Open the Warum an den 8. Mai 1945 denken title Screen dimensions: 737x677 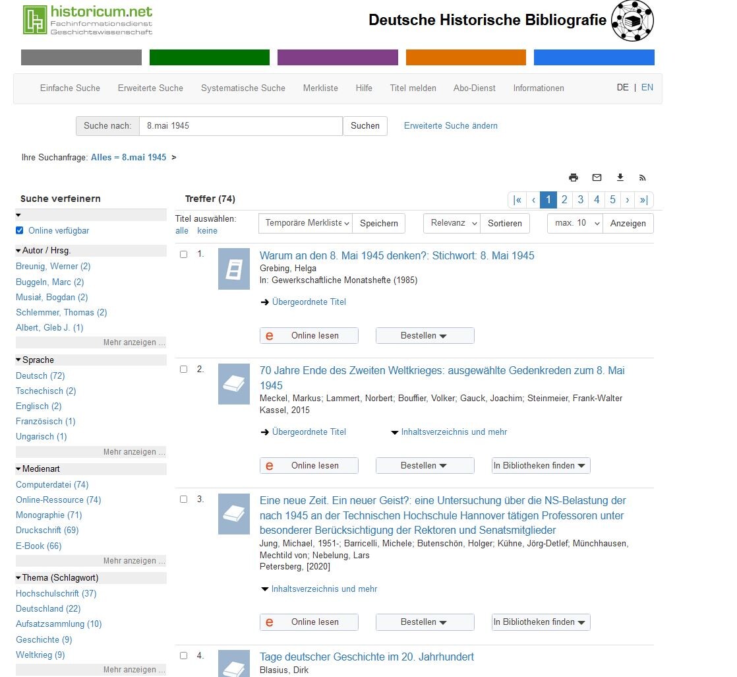point(397,255)
